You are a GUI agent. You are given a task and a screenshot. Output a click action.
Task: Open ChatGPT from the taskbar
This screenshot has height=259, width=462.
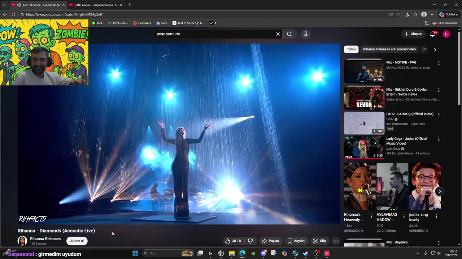(221, 253)
